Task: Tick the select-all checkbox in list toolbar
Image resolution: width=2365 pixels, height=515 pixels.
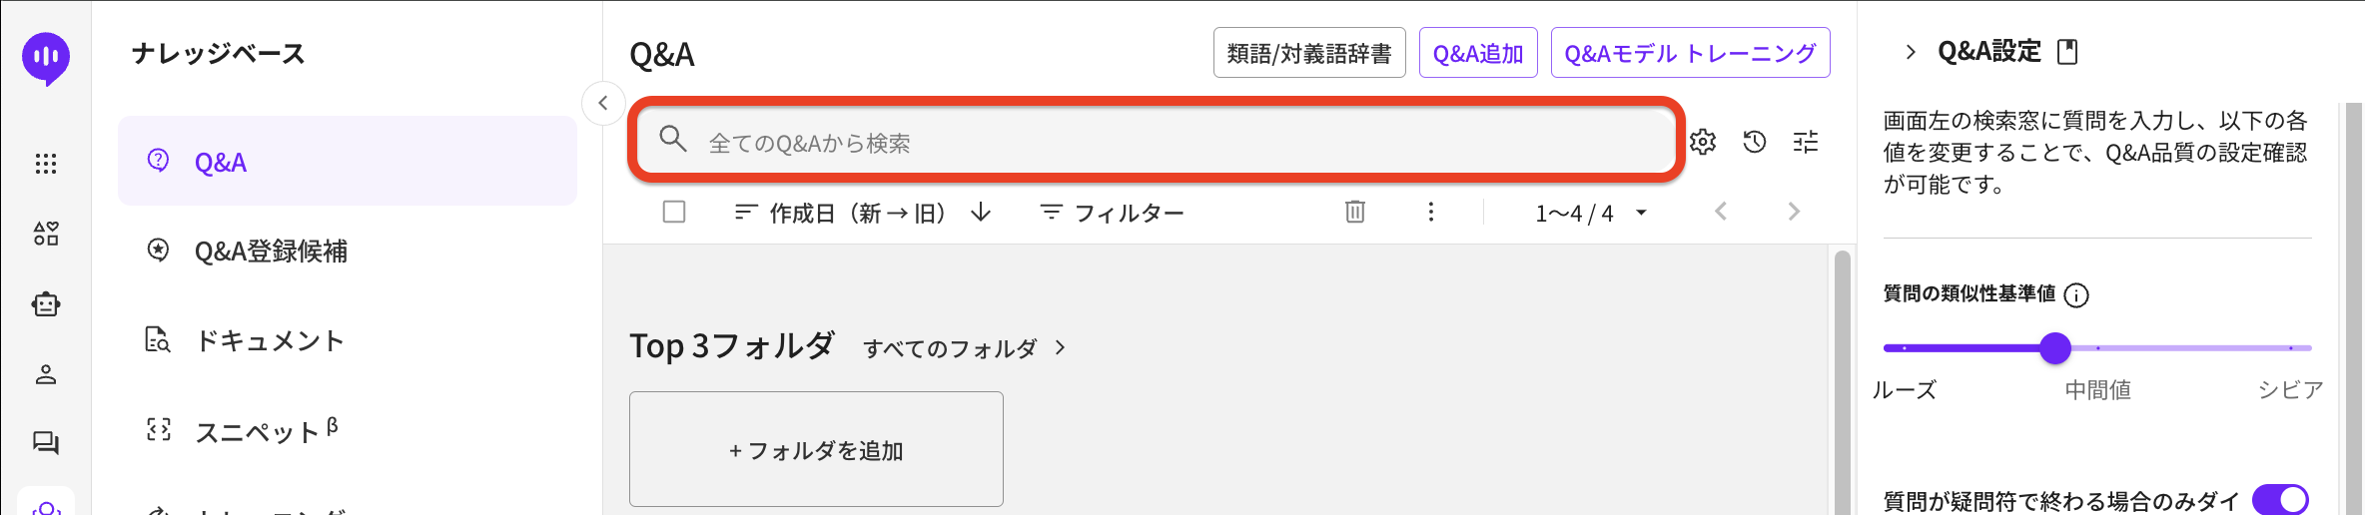Action: pos(674,212)
